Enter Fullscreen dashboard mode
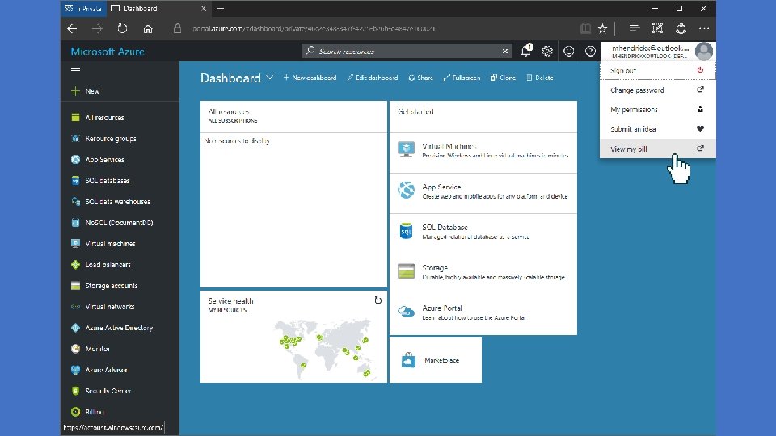 [x=462, y=78]
